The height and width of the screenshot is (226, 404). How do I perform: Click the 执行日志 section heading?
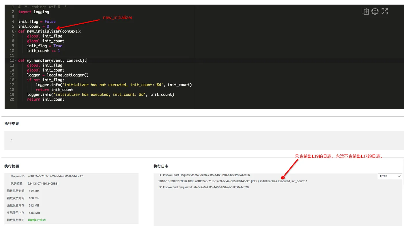click(x=161, y=166)
